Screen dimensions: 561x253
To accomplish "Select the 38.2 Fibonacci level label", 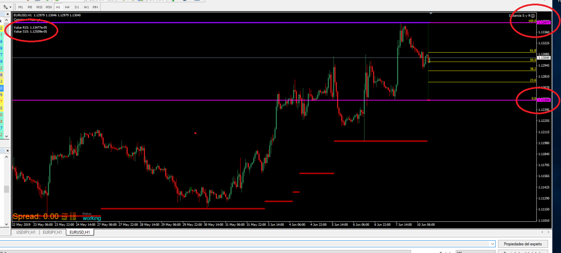I will [533, 69].
